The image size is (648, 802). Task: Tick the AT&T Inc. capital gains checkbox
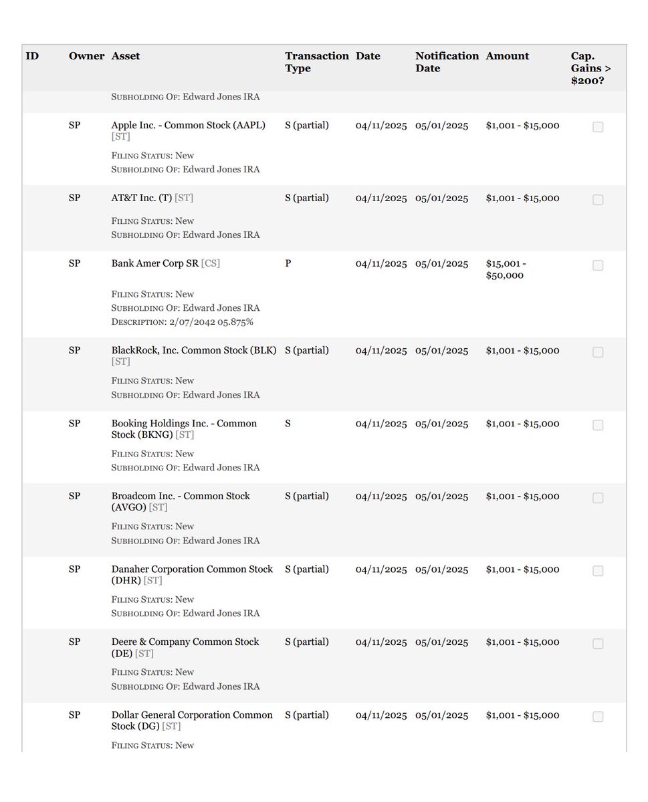(x=598, y=200)
